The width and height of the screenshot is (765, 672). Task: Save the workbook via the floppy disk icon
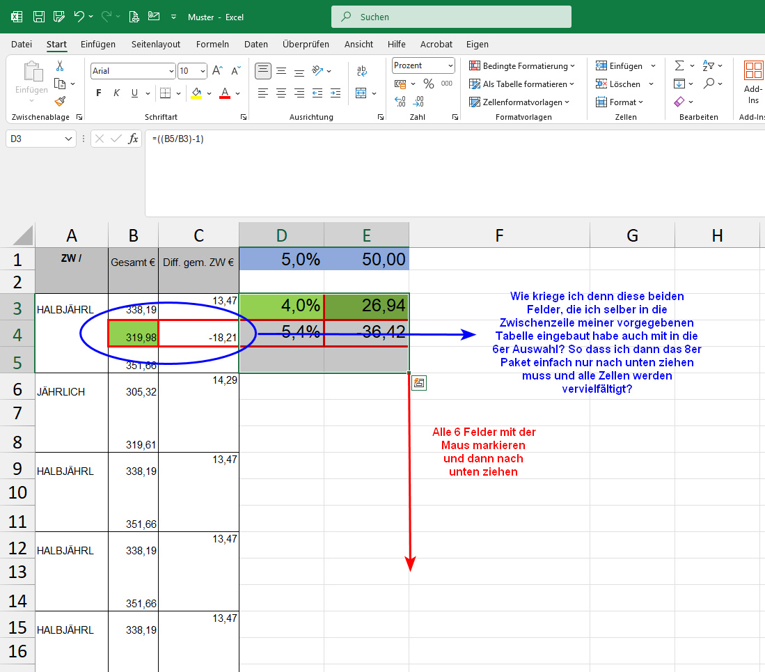click(x=38, y=17)
